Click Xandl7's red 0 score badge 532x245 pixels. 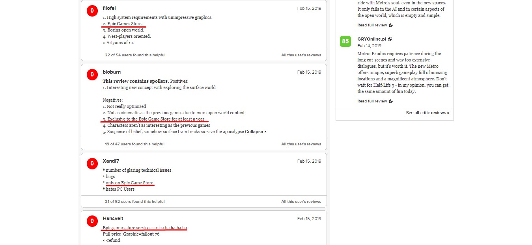[92, 163]
